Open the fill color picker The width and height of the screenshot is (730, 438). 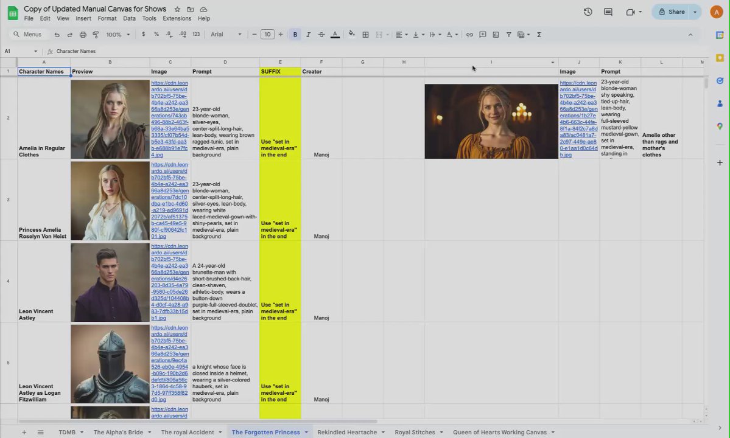(351, 35)
